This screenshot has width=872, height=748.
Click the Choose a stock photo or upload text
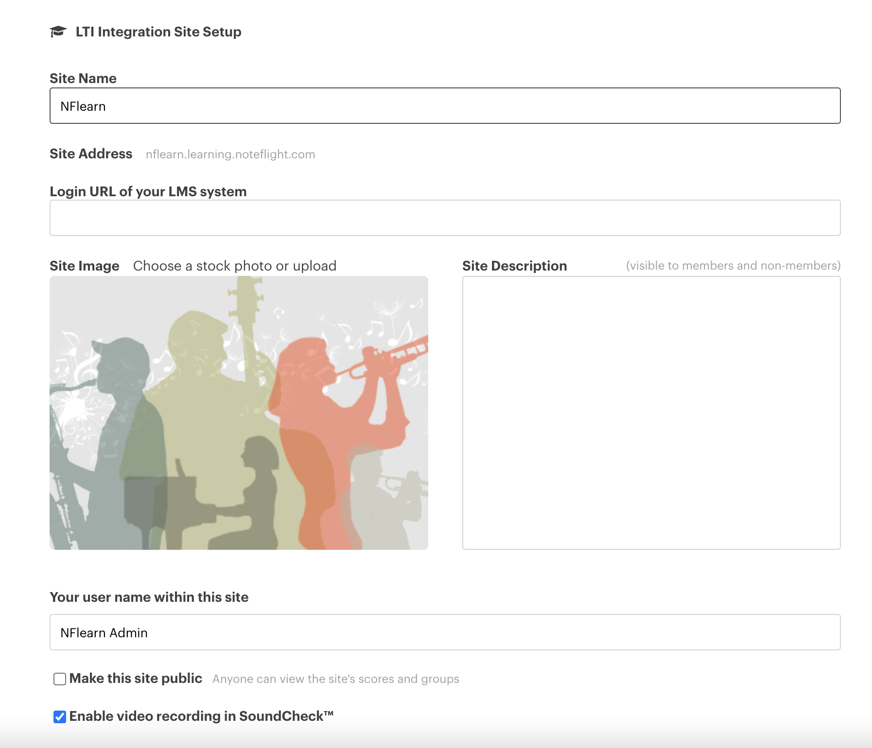235,266
